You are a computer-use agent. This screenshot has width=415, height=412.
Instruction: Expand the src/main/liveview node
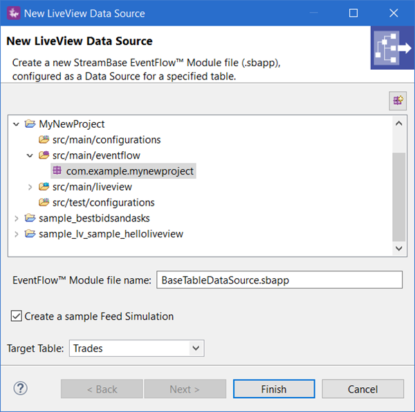(x=30, y=187)
